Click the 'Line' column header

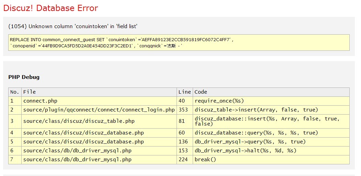pyautogui.click(x=184, y=92)
